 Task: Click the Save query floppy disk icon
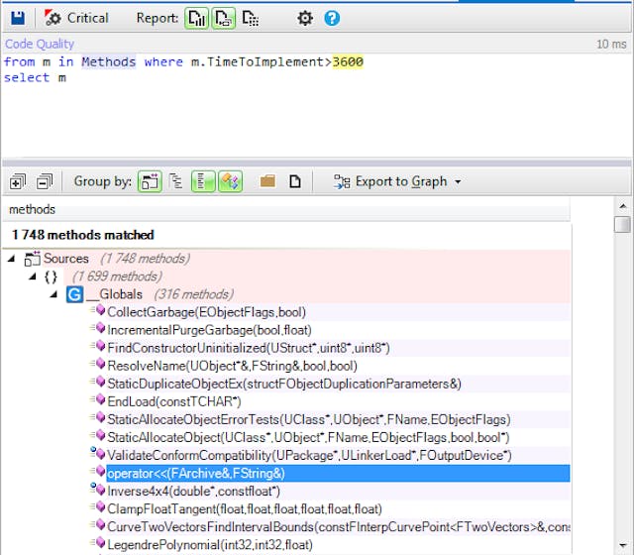[x=18, y=18]
